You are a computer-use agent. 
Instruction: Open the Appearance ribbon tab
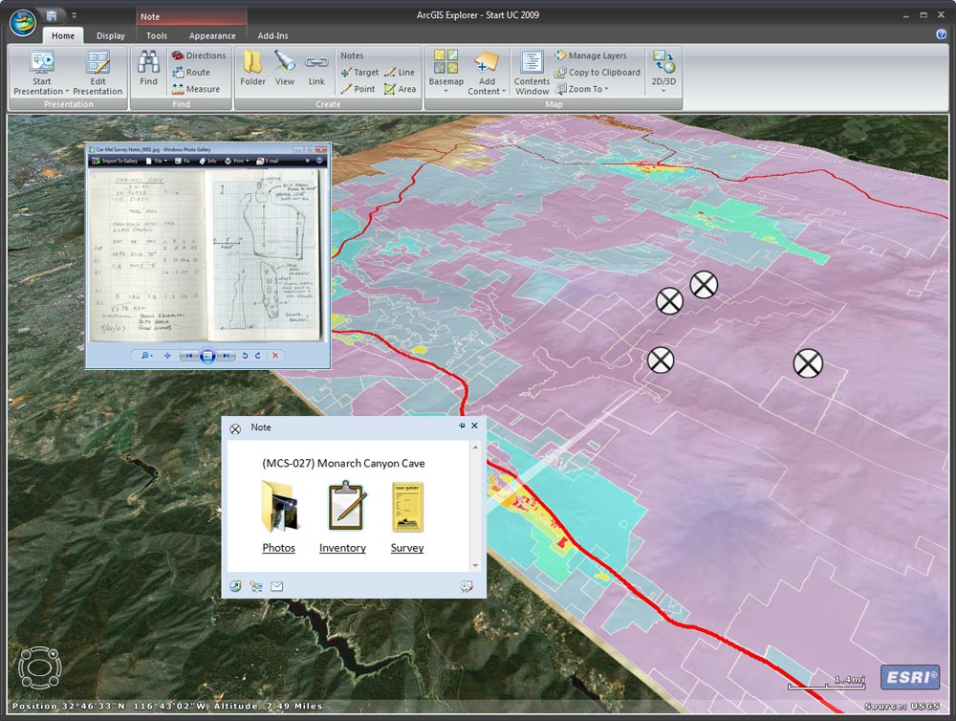(212, 36)
